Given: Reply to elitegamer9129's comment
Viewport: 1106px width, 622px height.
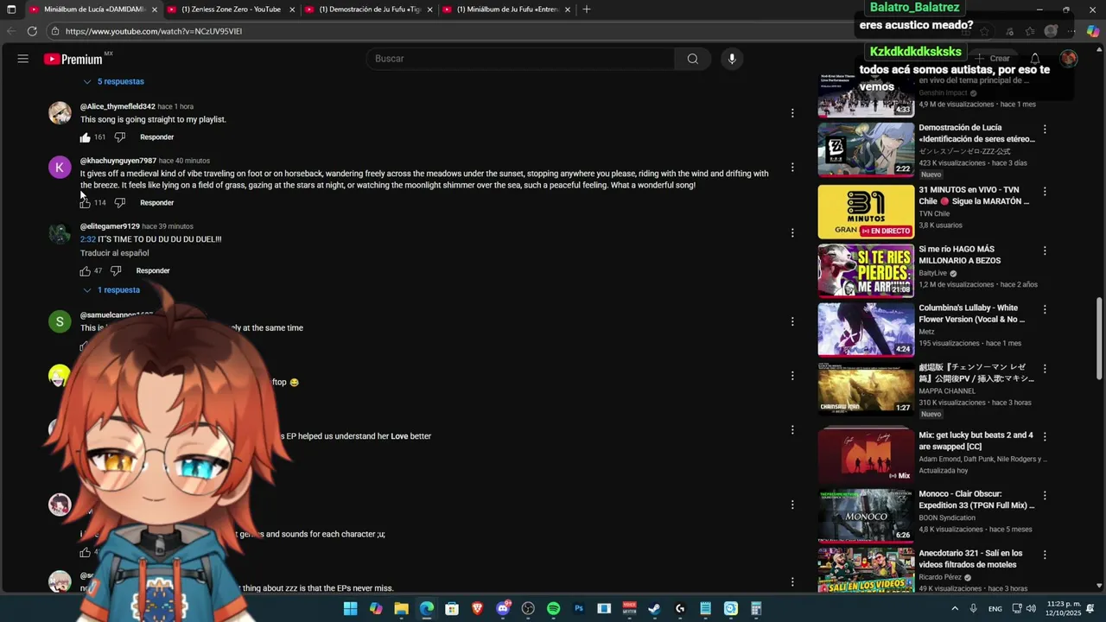Looking at the screenshot, I should pyautogui.click(x=153, y=271).
